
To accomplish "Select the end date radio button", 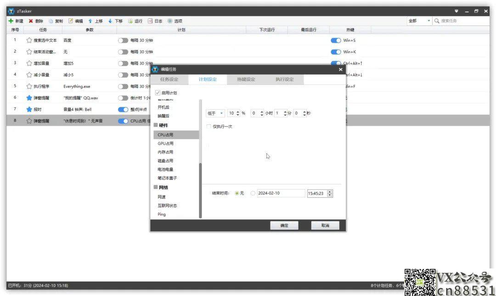I will [253, 193].
